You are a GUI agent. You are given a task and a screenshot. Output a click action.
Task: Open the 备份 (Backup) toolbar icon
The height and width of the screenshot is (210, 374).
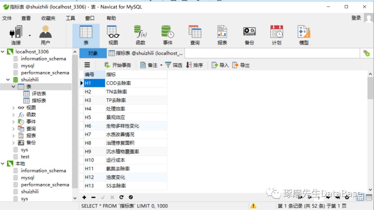(250, 35)
